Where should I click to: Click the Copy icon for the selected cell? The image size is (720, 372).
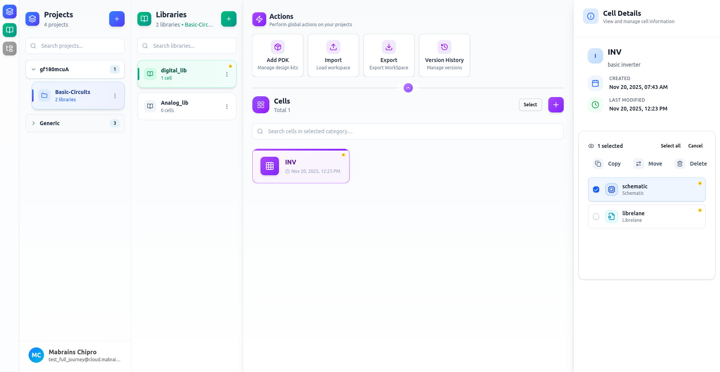(598, 163)
